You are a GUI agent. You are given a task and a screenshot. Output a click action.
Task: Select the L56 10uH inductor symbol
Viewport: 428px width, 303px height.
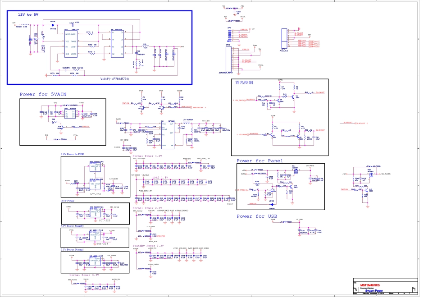145,46
